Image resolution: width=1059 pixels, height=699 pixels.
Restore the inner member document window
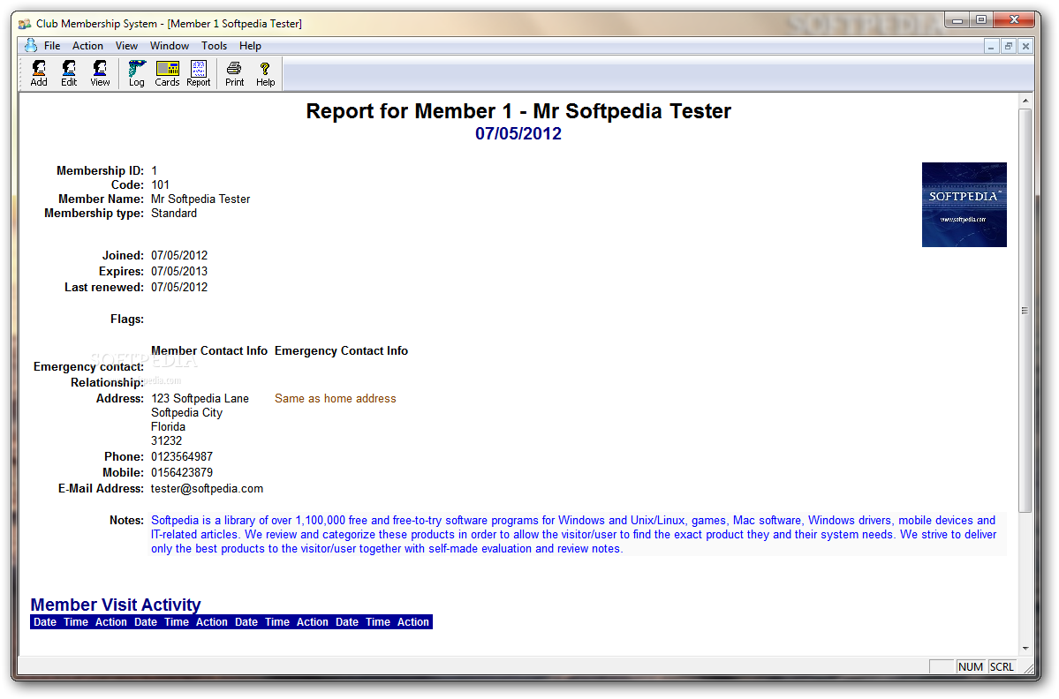[x=1009, y=47]
